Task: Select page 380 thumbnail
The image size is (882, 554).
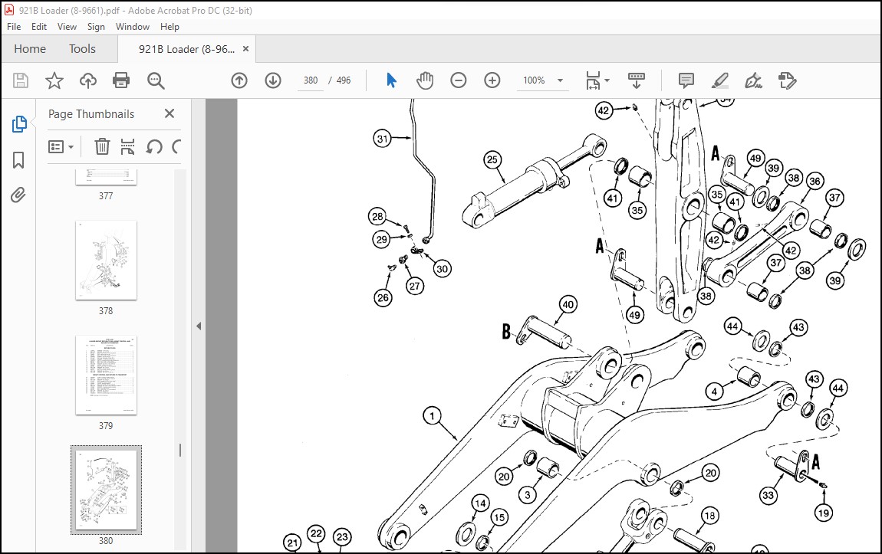Action: [106, 490]
